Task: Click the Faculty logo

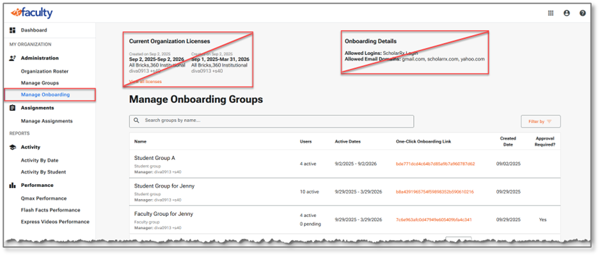Action: pos(31,13)
